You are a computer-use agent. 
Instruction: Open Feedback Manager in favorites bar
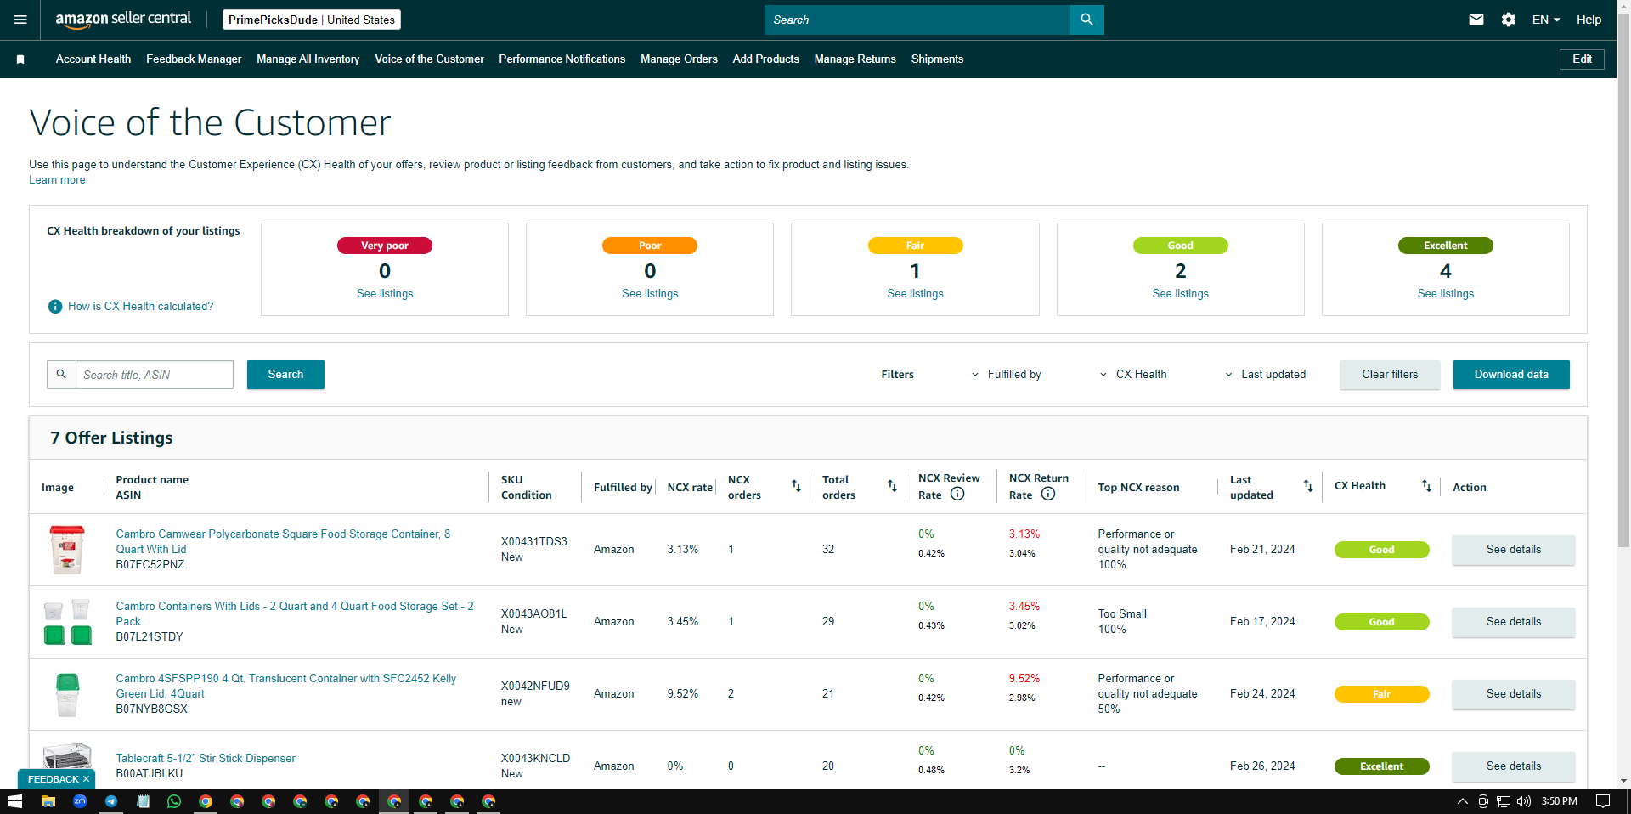point(194,59)
